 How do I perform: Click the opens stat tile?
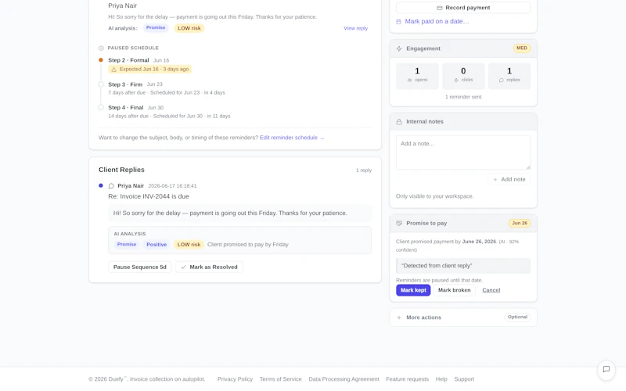click(x=417, y=76)
